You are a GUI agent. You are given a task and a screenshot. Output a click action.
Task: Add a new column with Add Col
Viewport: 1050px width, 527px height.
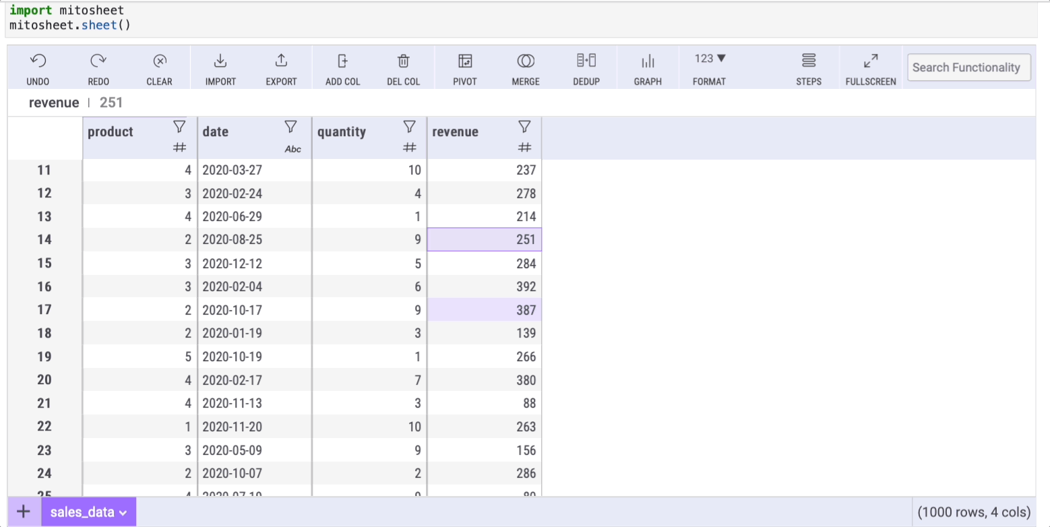342,61
